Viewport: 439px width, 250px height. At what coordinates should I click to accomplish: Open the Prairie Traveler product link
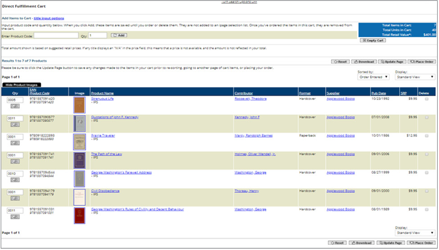tap(103, 136)
